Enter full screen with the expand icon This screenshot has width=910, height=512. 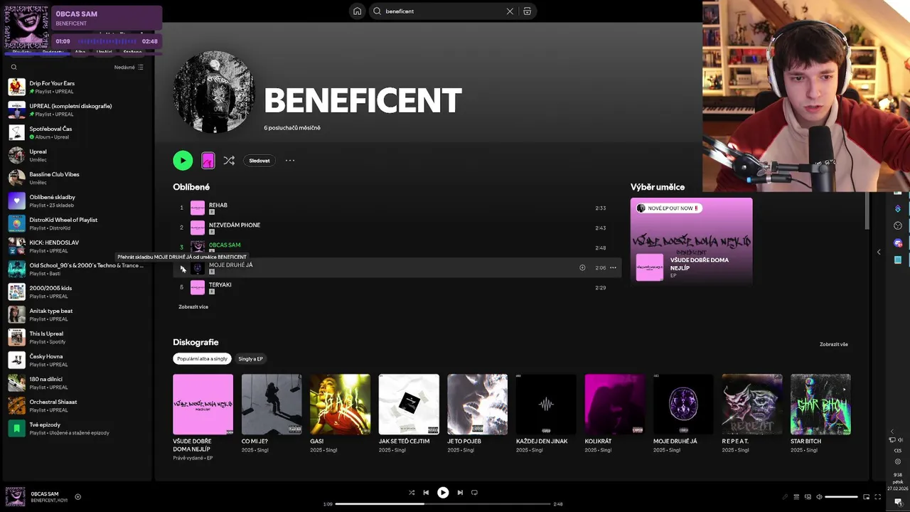tap(877, 497)
